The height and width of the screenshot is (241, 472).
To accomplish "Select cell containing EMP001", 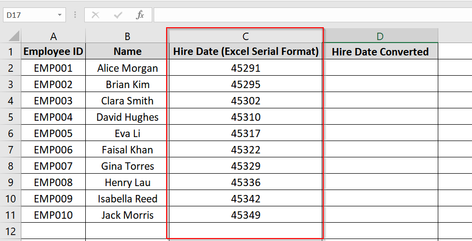I will (x=53, y=68).
